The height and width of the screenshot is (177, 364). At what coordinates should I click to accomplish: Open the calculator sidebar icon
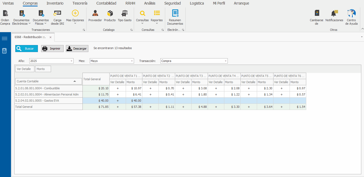point(4,51)
